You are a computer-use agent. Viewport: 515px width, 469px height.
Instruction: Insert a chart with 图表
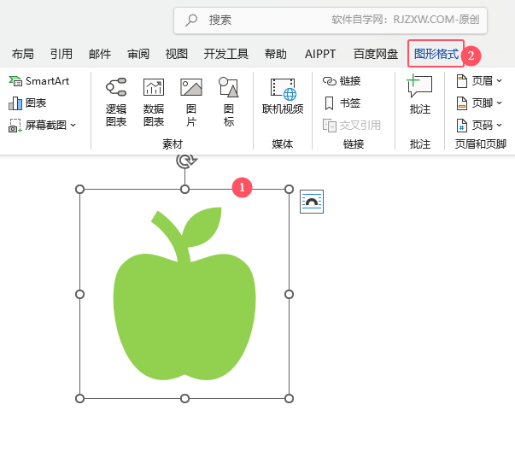[27, 103]
